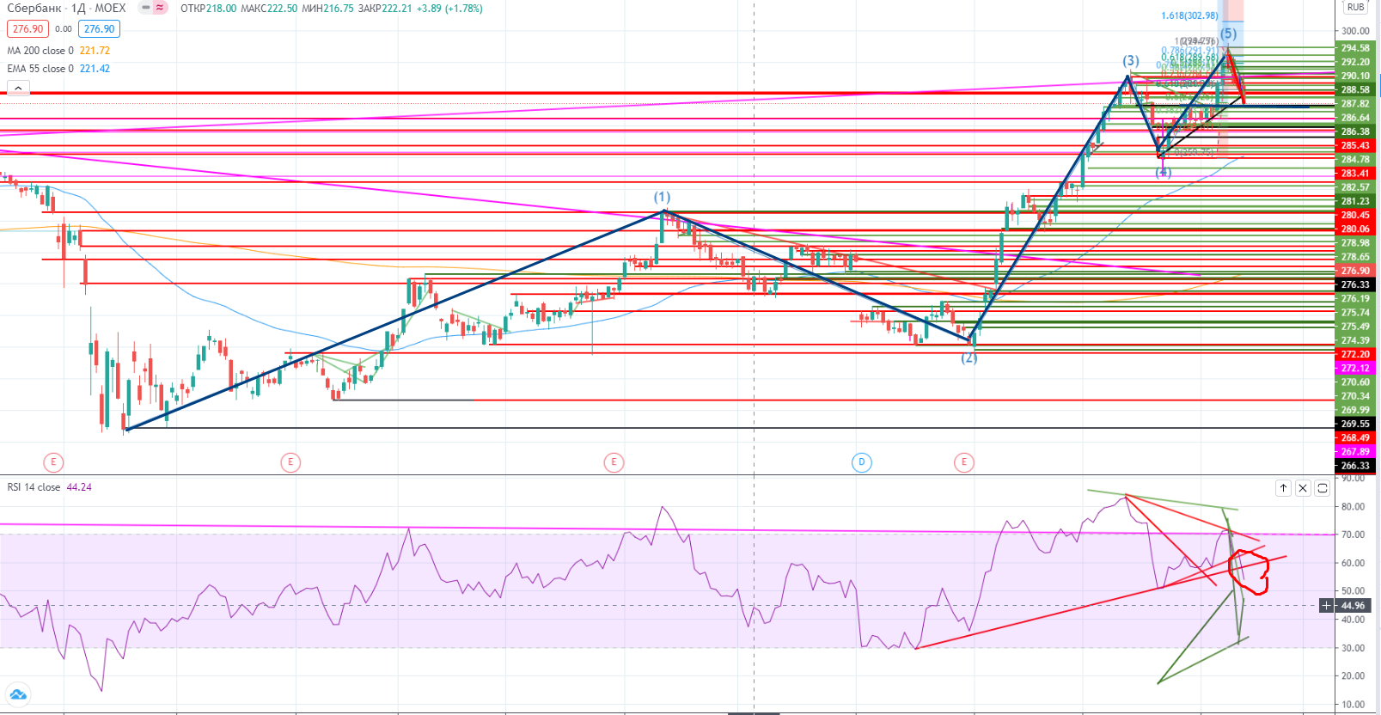Click the blue buy price 276.90 button

99,29
